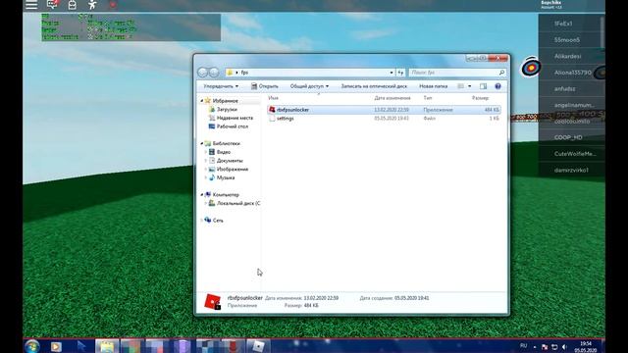Open the address bar history dropdown
Image resolution: width=628 pixels, height=353 pixels.
point(392,73)
